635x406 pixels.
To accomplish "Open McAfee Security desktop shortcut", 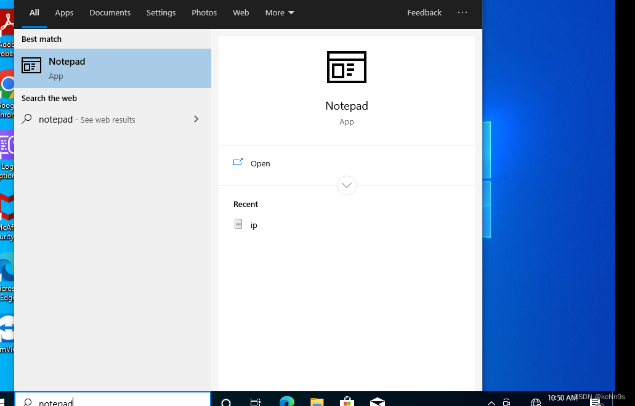I will pyautogui.click(x=7, y=217).
